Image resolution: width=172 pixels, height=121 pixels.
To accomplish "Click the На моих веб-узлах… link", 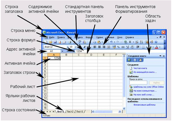I will 144,95.
